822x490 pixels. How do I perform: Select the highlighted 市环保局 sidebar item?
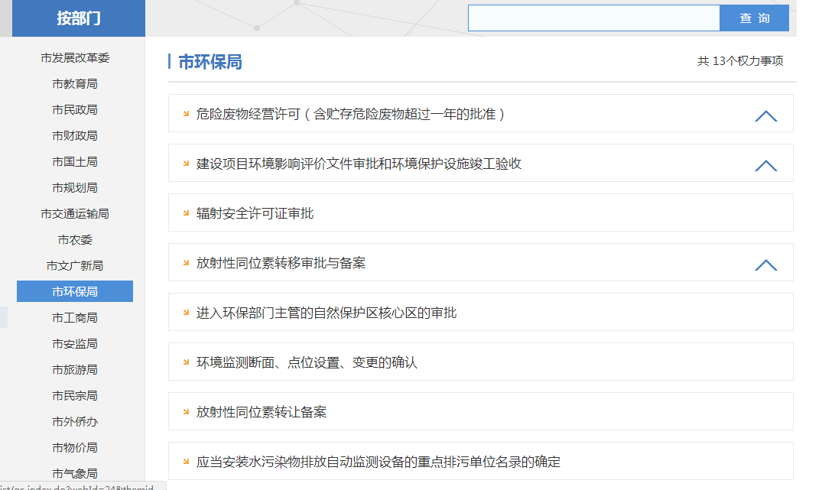(x=75, y=292)
